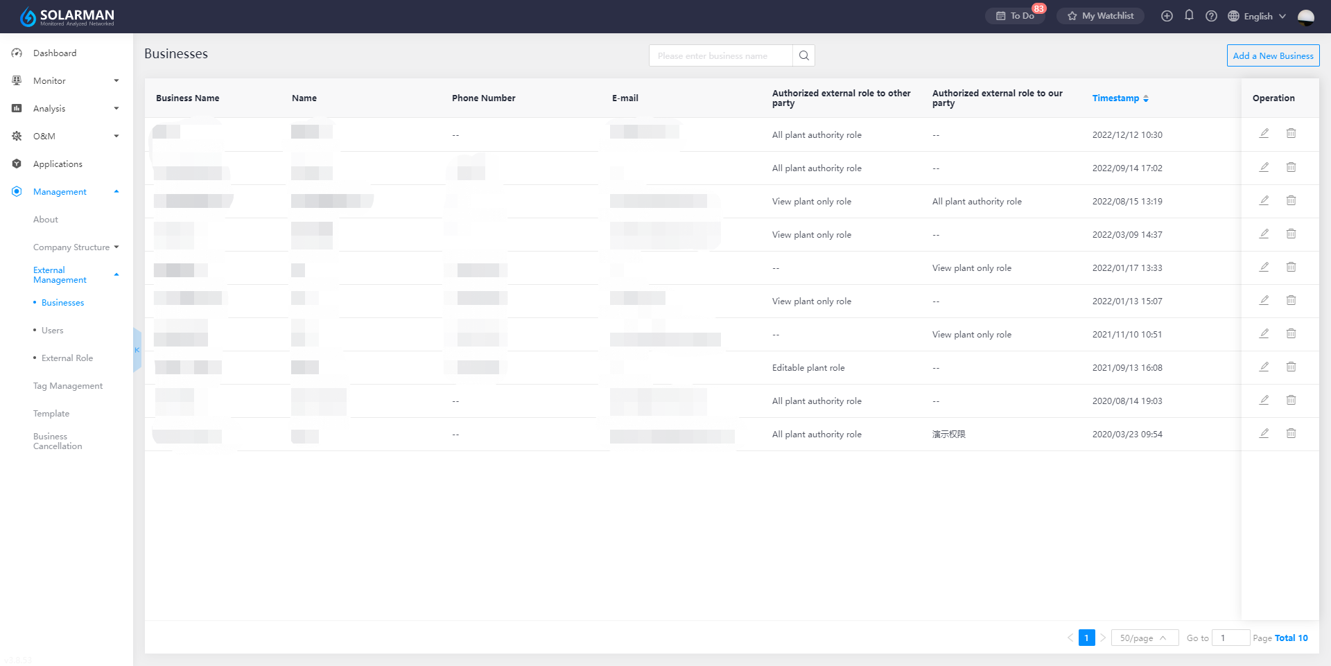
Task: Click the SOLARMAN logo
Action: click(66, 16)
